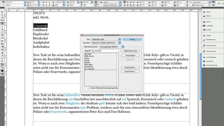Open the Verknüpfungen panel

pyautogui.click(x=211, y=57)
